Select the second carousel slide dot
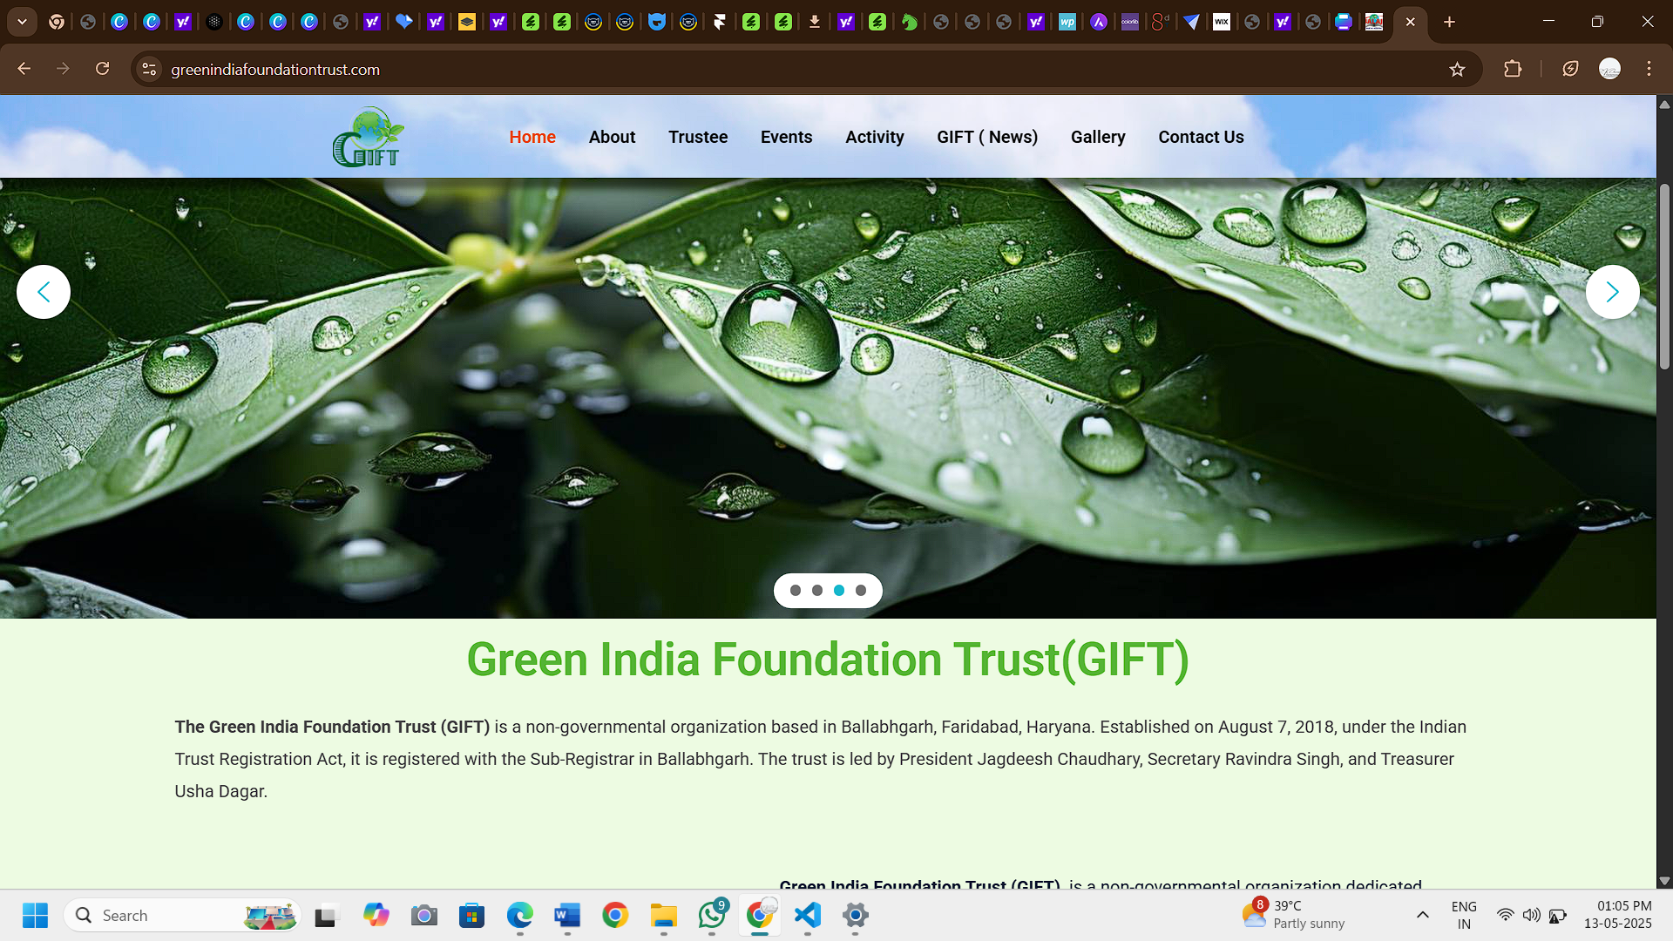Screen dimensions: 1673x941 [x=817, y=591]
